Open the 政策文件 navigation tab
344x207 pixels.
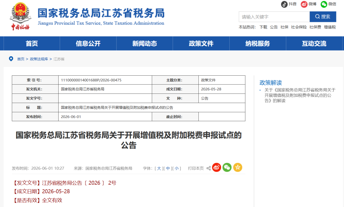point(201,43)
